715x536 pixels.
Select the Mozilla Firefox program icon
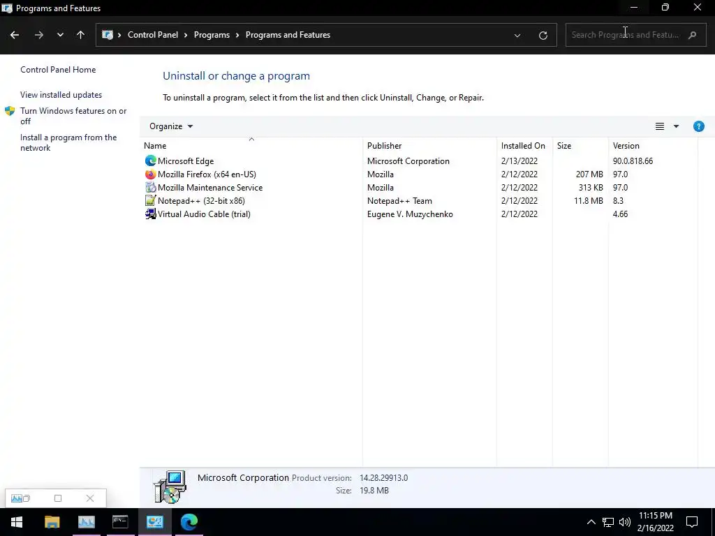(150, 174)
